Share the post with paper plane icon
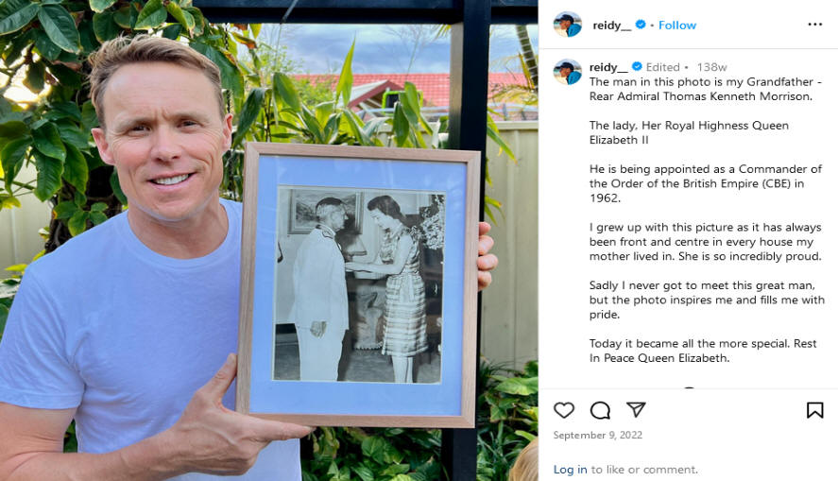This screenshot has width=838, height=481. 636,409
